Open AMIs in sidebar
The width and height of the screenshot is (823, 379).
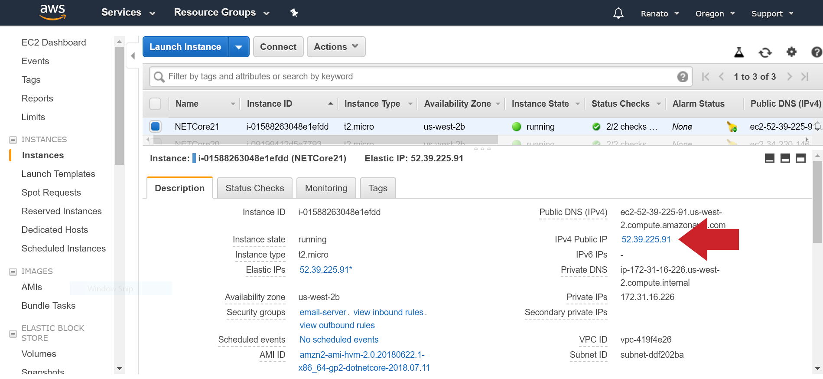(32, 287)
